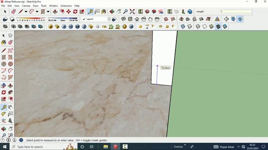268x150 pixels.
Task: Select the Pan hand tool in top toolbar
Action: pyautogui.click(x=119, y=12)
